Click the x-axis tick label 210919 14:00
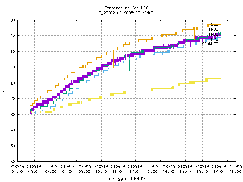This screenshot has width=243, height=182. tap(168, 169)
